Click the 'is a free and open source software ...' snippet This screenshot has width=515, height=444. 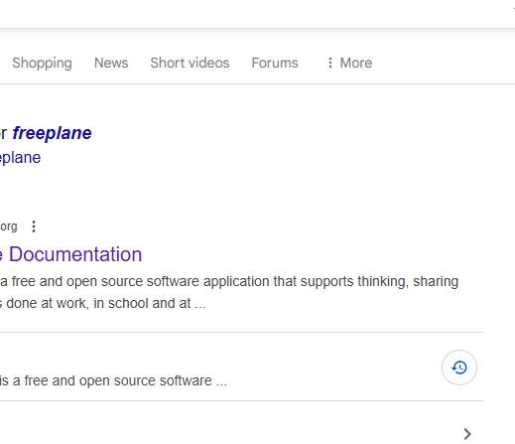point(113,380)
